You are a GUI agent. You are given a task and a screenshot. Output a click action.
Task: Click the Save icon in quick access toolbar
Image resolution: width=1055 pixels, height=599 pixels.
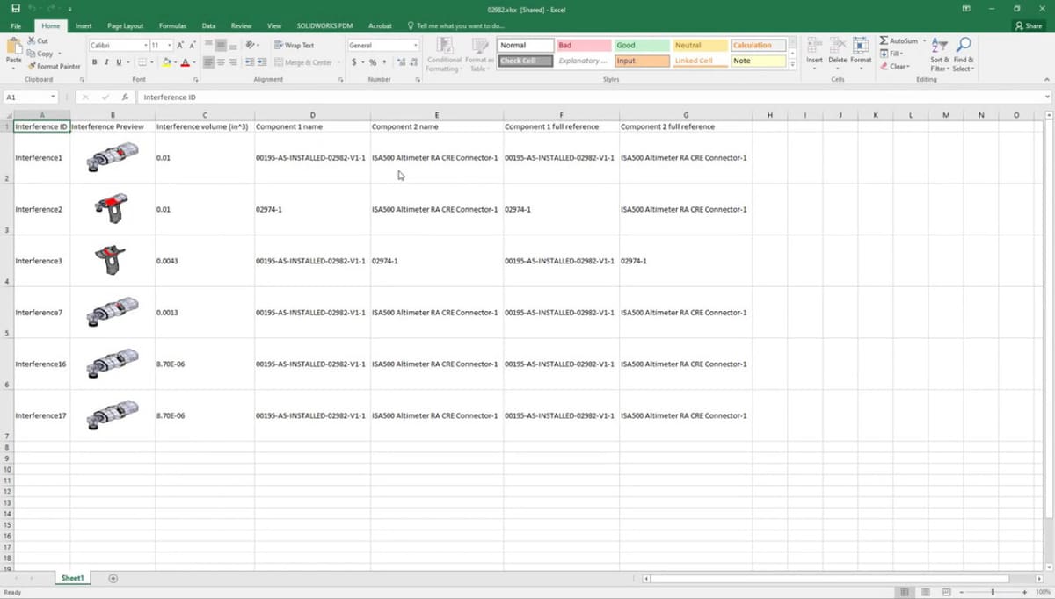tap(15, 8)
